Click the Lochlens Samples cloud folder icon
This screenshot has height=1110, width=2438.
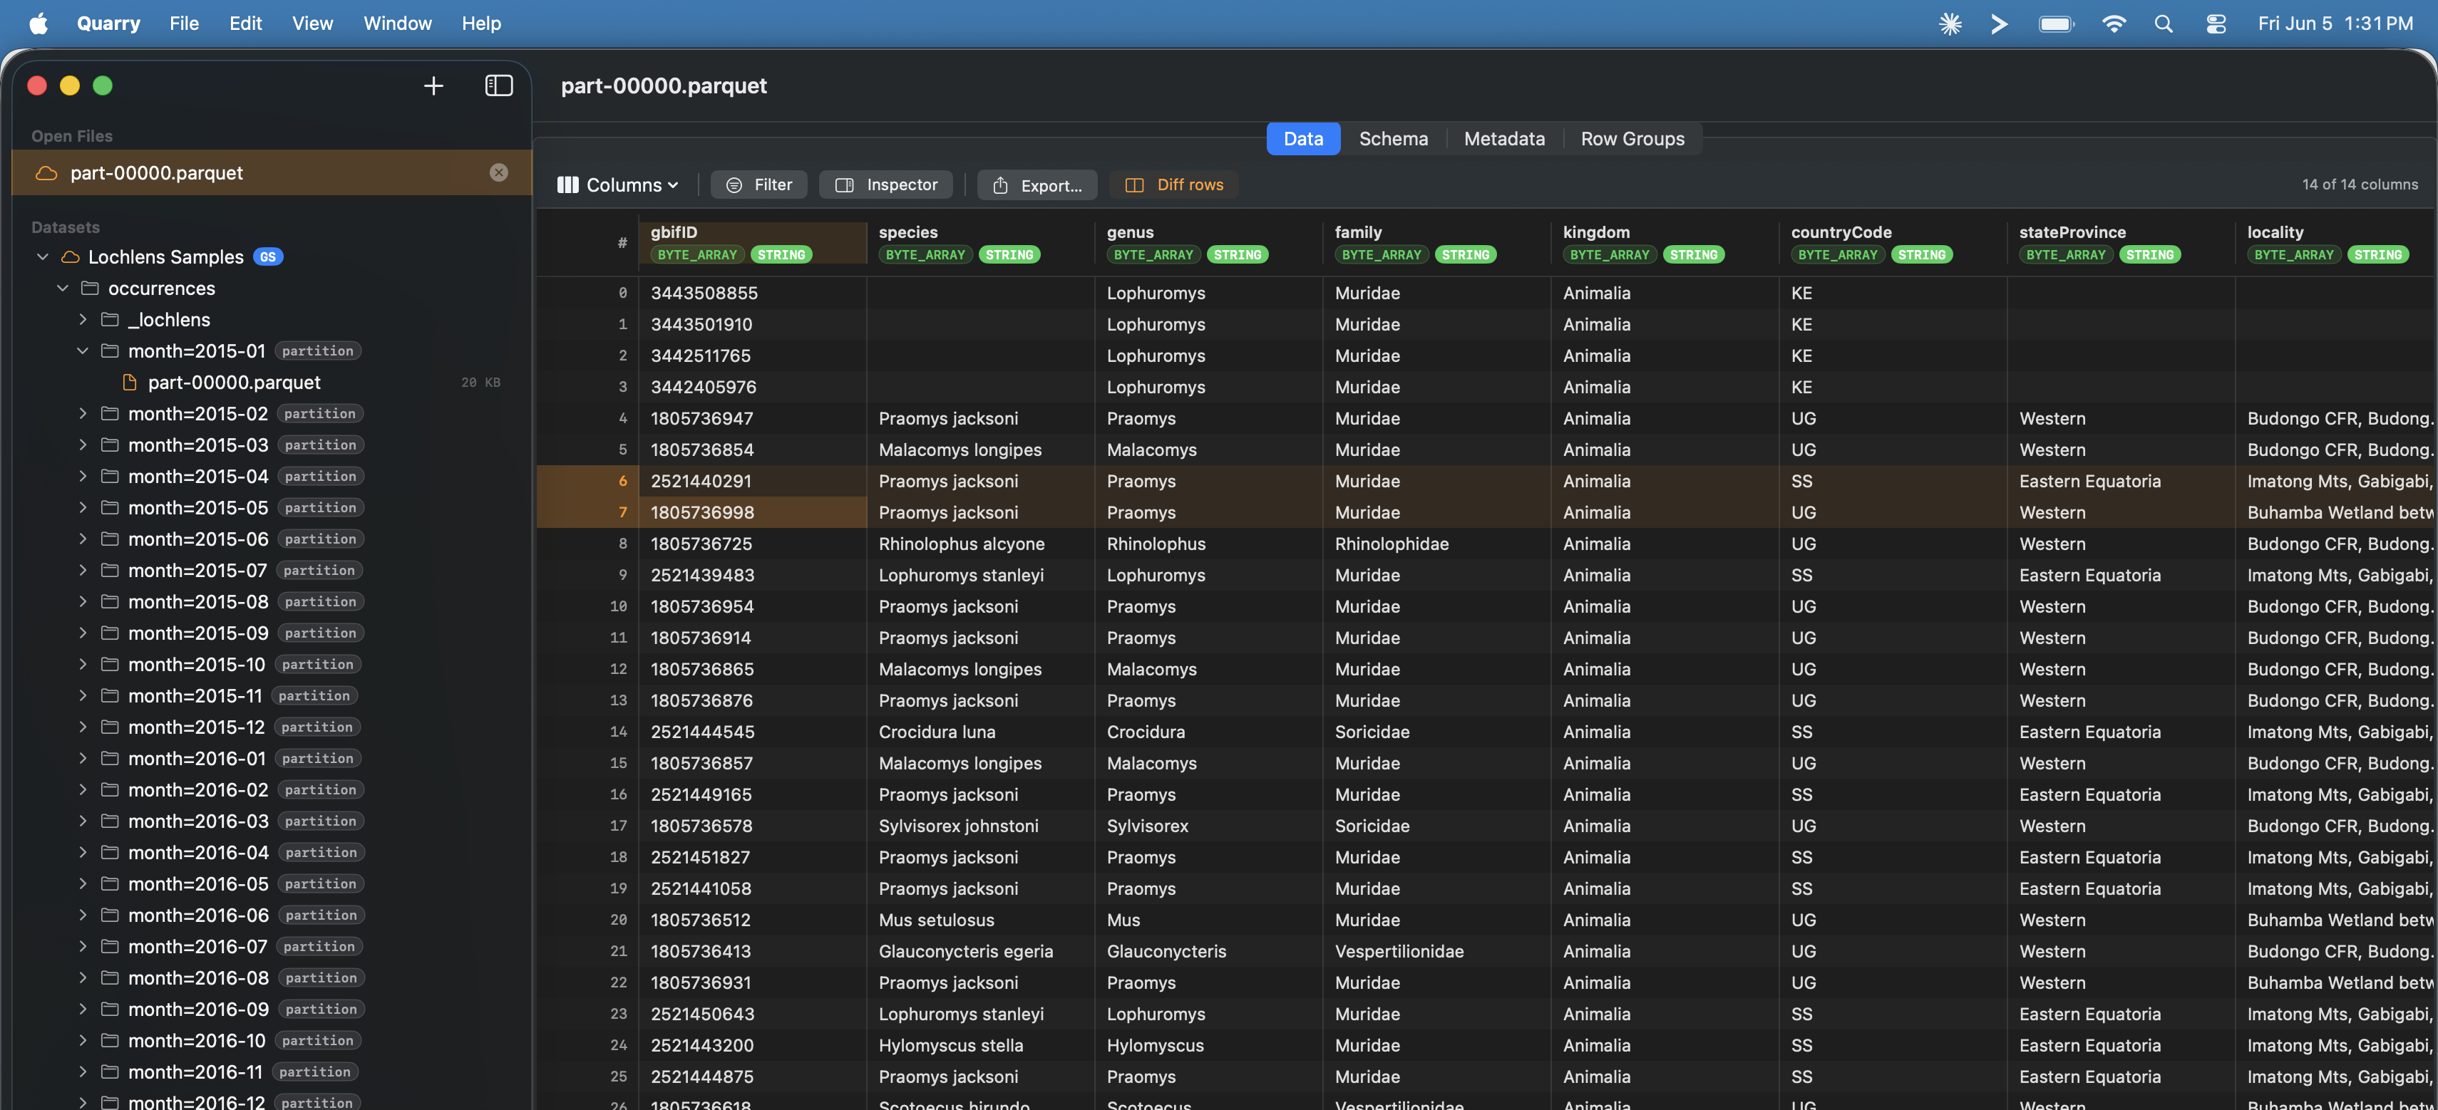[x=70, y=257]
